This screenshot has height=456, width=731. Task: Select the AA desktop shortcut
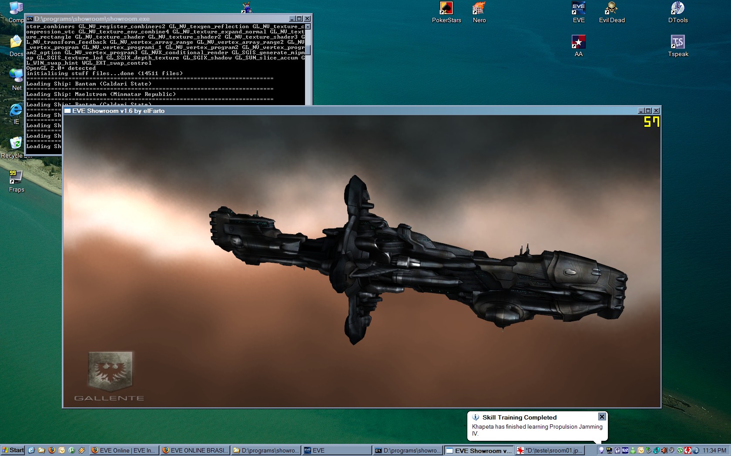click(x=579, y=46)
